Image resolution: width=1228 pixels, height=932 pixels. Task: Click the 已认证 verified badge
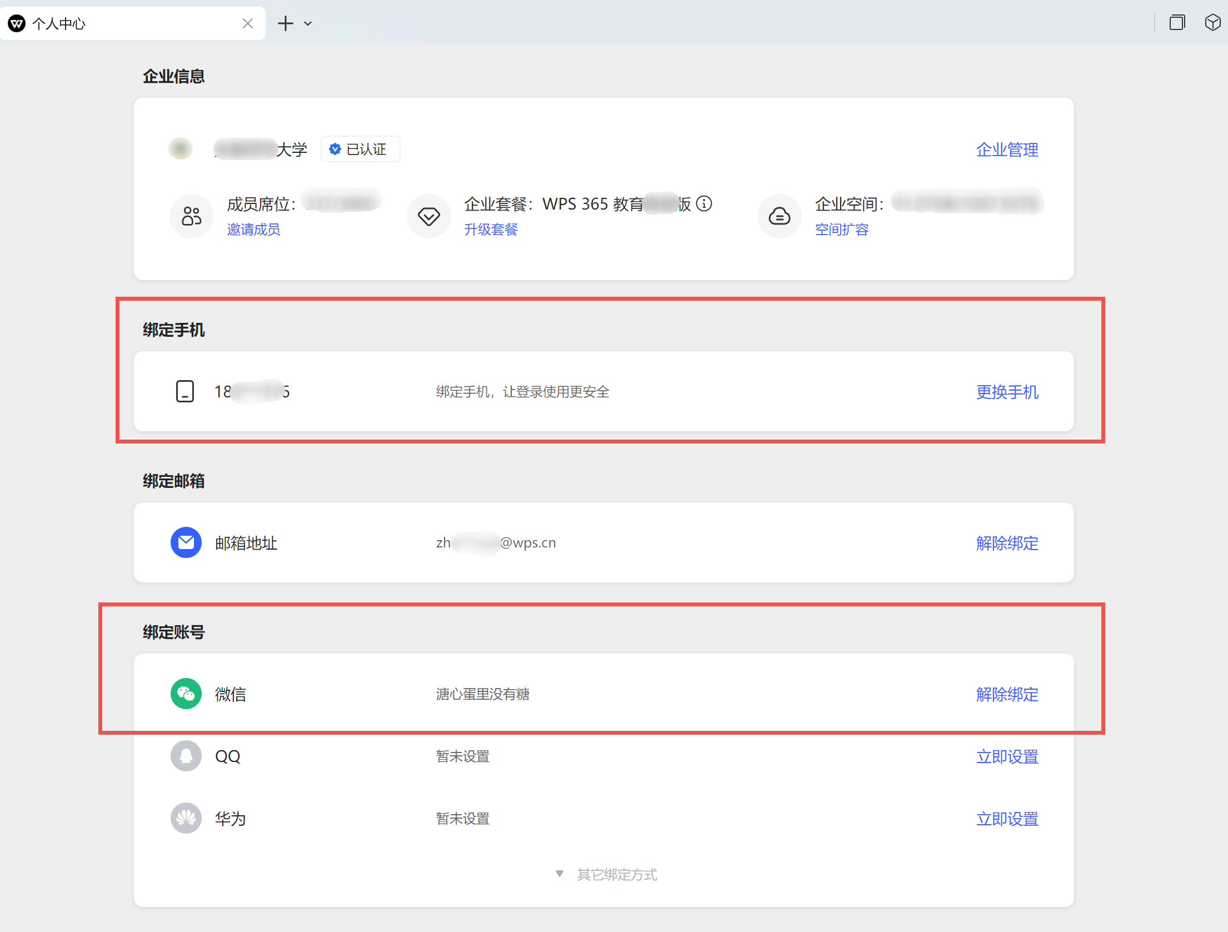pos(360,149)
